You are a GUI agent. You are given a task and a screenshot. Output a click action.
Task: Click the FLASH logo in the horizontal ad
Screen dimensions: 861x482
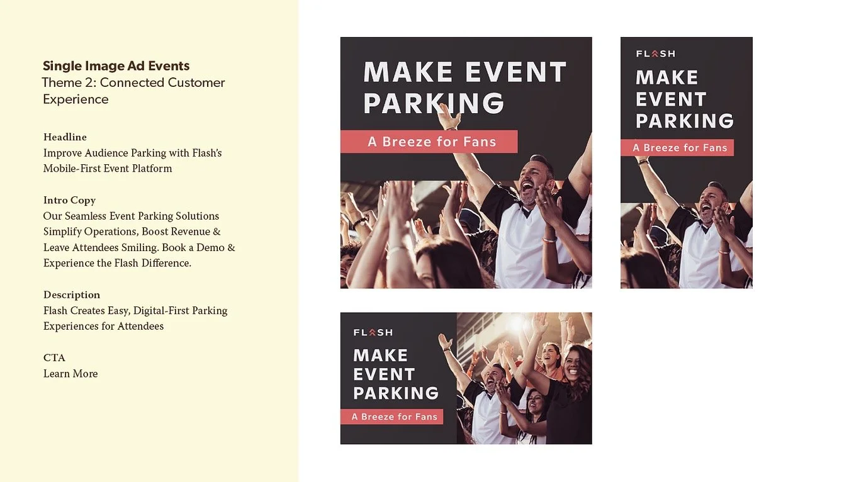point(373,332)
